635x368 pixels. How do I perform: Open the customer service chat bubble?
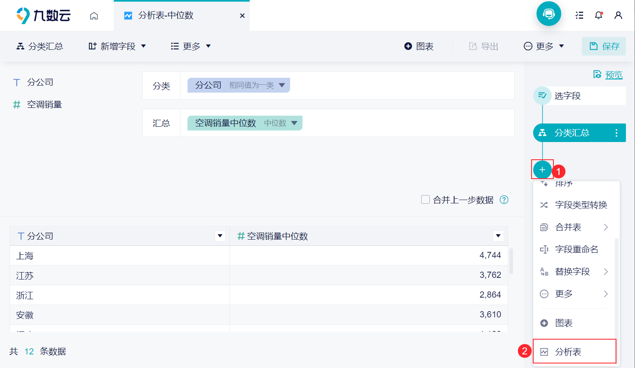pos(548,14)
